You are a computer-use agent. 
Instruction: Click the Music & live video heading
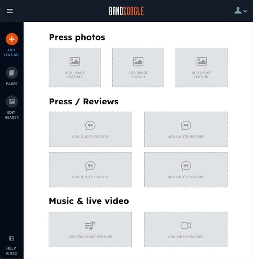tap(89, 201)
